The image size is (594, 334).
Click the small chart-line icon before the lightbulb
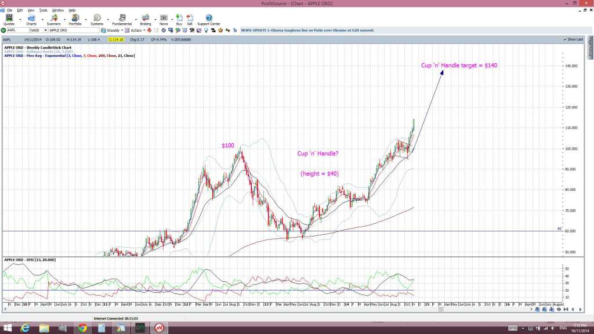tap(200, 30)
